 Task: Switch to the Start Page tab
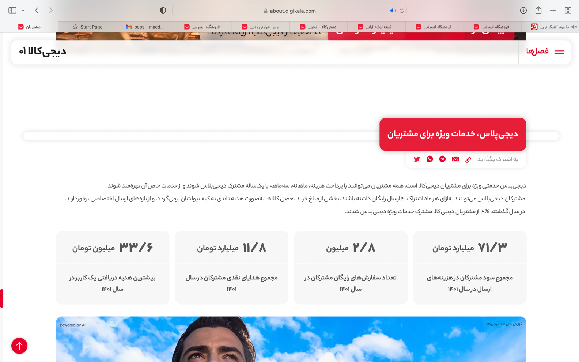click(87, 27)
